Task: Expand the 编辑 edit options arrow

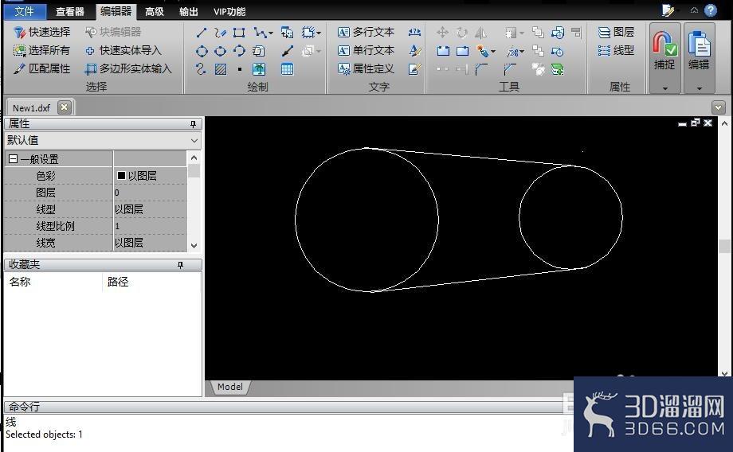Action: pos(700,88)
